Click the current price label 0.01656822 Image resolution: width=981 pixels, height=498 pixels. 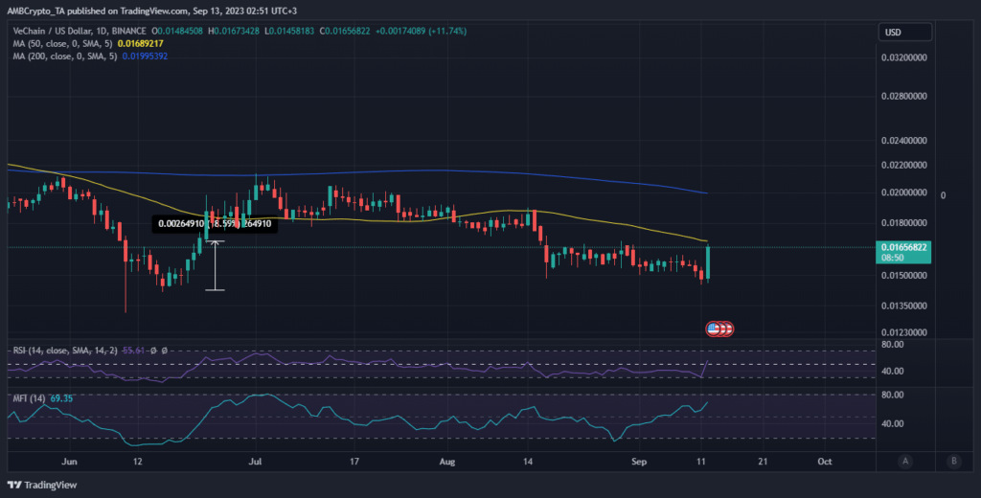908,247
